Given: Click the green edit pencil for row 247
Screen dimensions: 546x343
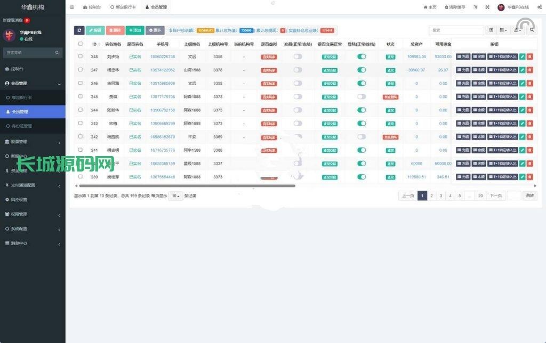Looking at the screenshot, I should [x=522, y=70].
